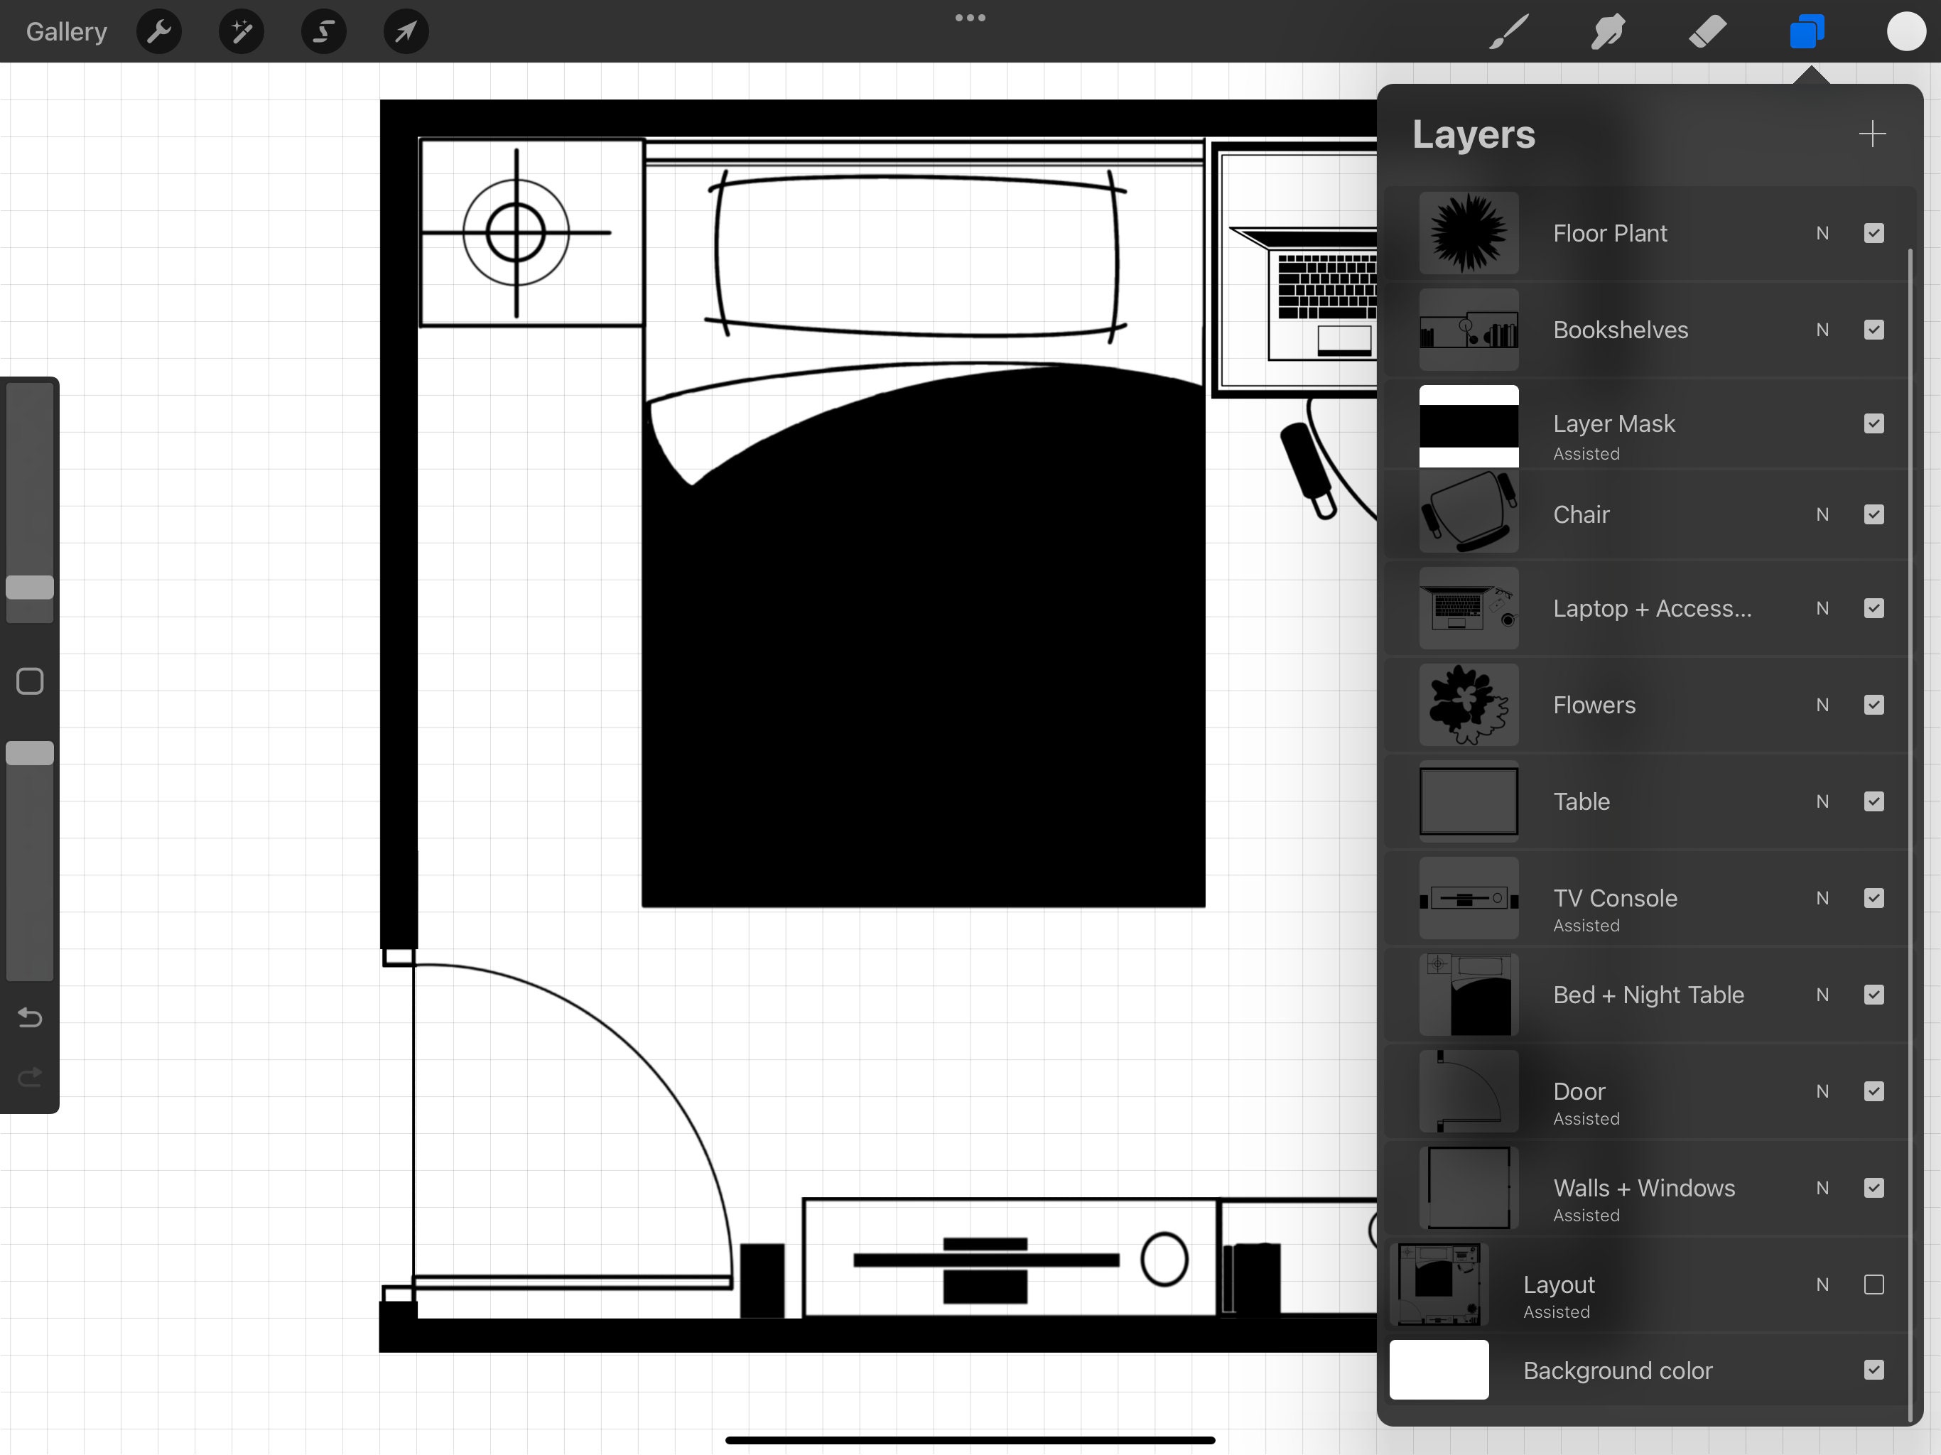Enable visibility for the Layout layer

1874,1284
